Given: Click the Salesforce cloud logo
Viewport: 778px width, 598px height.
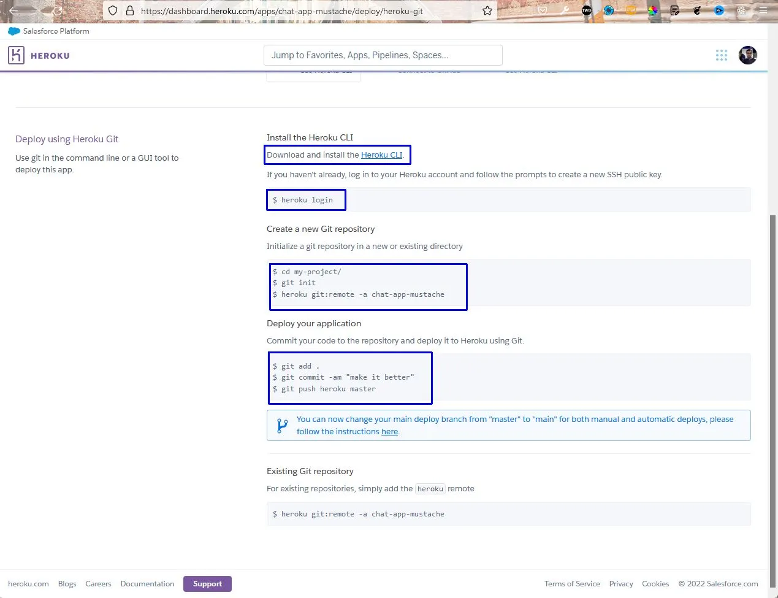Looking at the screenshot, I should coord(14,31).
